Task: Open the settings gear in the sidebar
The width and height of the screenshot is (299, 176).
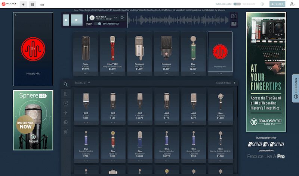Action: click(66, 122)
